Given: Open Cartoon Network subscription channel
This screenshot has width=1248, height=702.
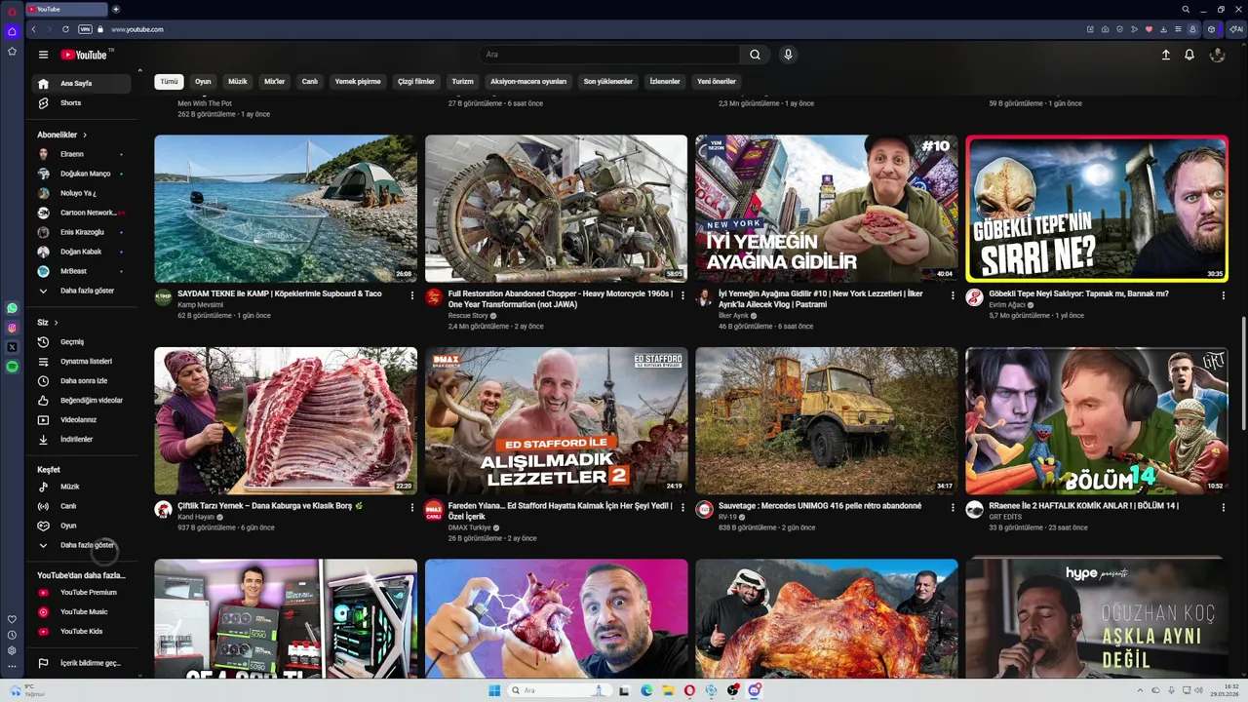Looking at the screenshot, I should click(x=81, y=213).
